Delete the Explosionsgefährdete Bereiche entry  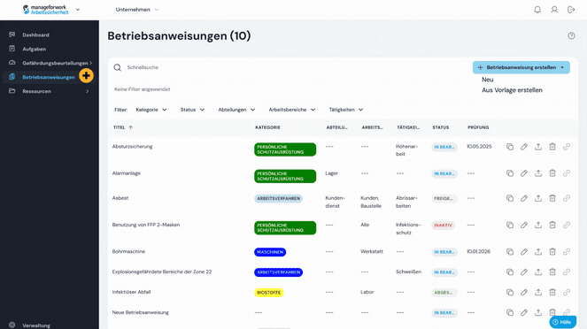coord(552,272)
